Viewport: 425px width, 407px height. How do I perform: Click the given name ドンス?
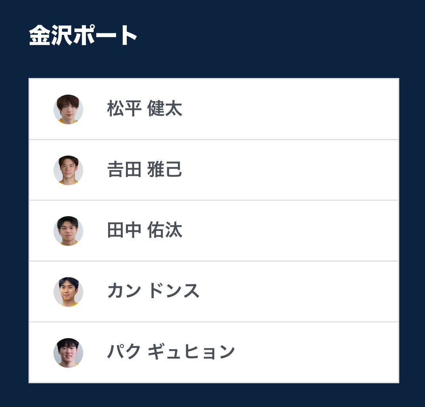173,291
